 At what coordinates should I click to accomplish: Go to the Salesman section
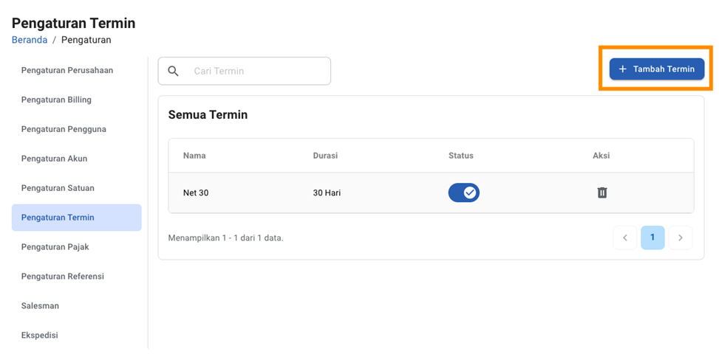tap(40, 305)
